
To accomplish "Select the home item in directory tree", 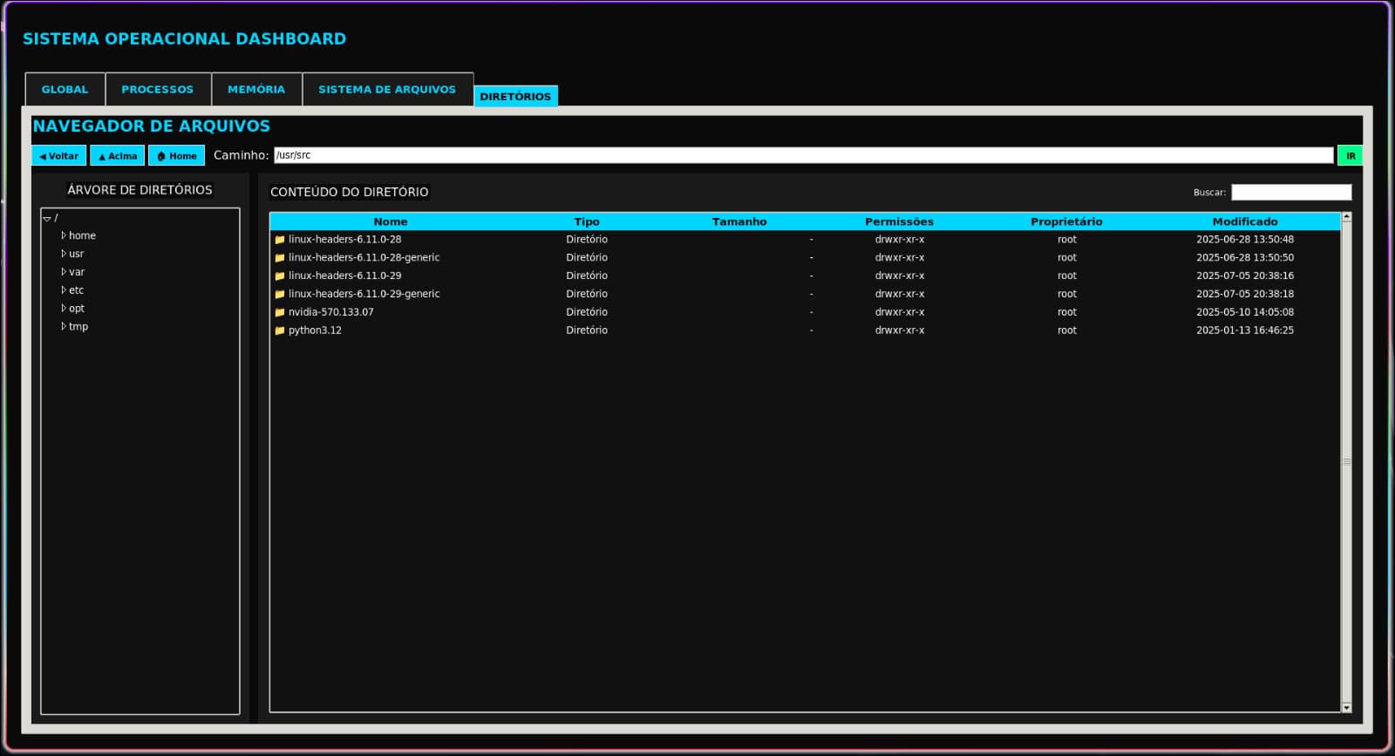I will tap(83, 235).
